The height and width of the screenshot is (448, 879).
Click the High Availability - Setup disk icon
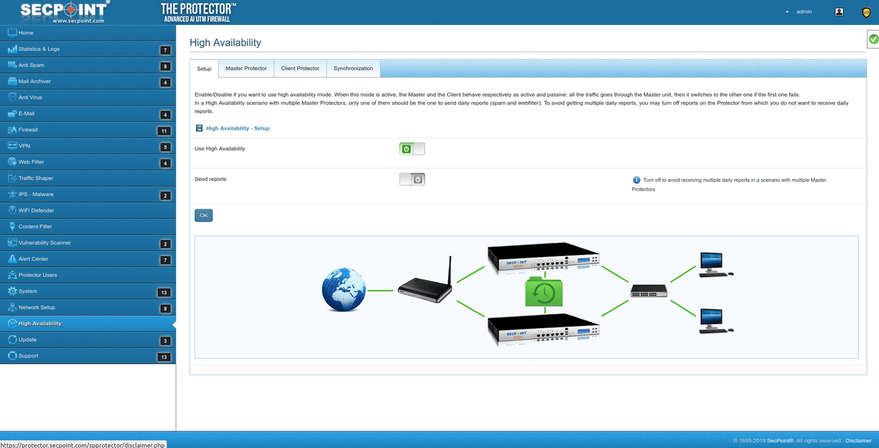coord(199,128)
